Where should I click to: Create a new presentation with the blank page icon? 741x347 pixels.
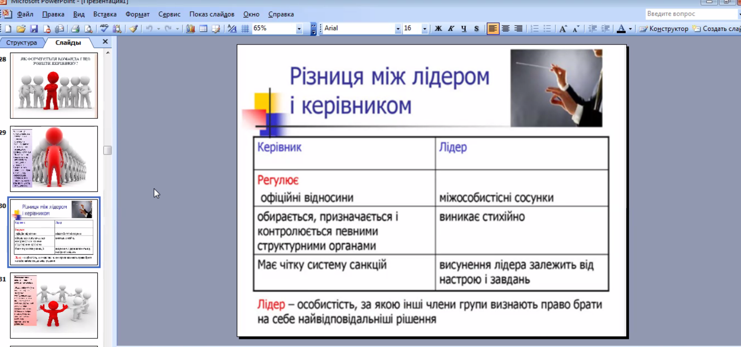[x=8, y=29]
